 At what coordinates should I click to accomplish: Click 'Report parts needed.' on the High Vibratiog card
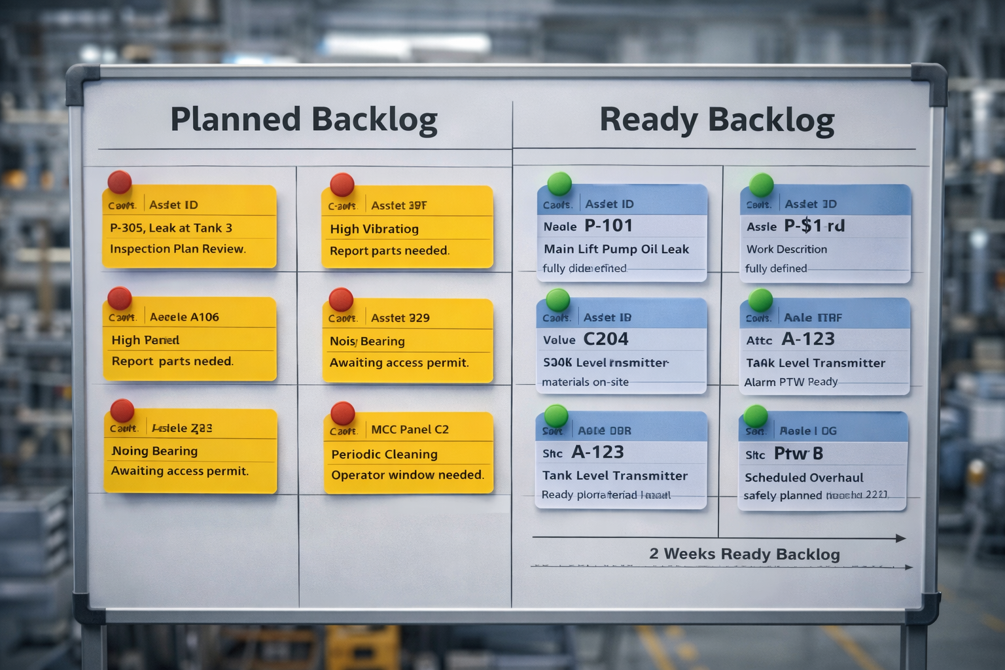(389, 251)
